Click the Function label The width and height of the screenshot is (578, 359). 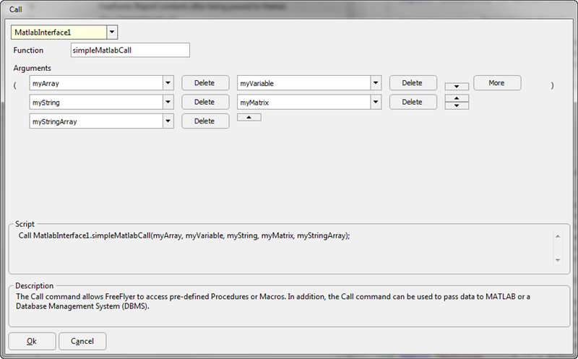click(x=28, y=50)
